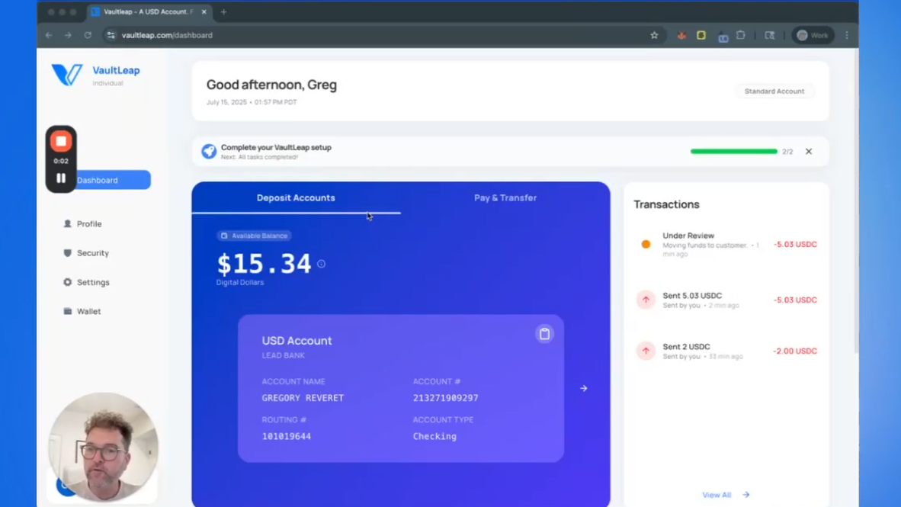The width and height of the screenshot is (901, 507).
Task: Click the Profile person icon
Action: [x=67, y=223]
